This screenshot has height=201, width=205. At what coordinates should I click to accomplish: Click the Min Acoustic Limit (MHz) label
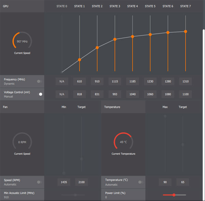[19, 193]
